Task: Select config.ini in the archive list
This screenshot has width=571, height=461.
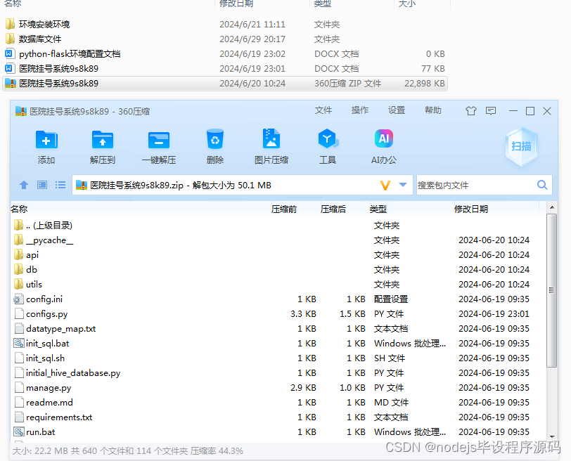Action: [44, 299]
